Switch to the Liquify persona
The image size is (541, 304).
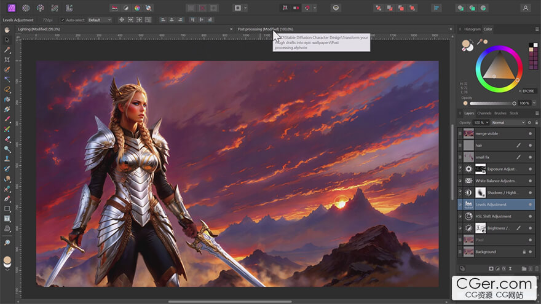coord(26,8)
